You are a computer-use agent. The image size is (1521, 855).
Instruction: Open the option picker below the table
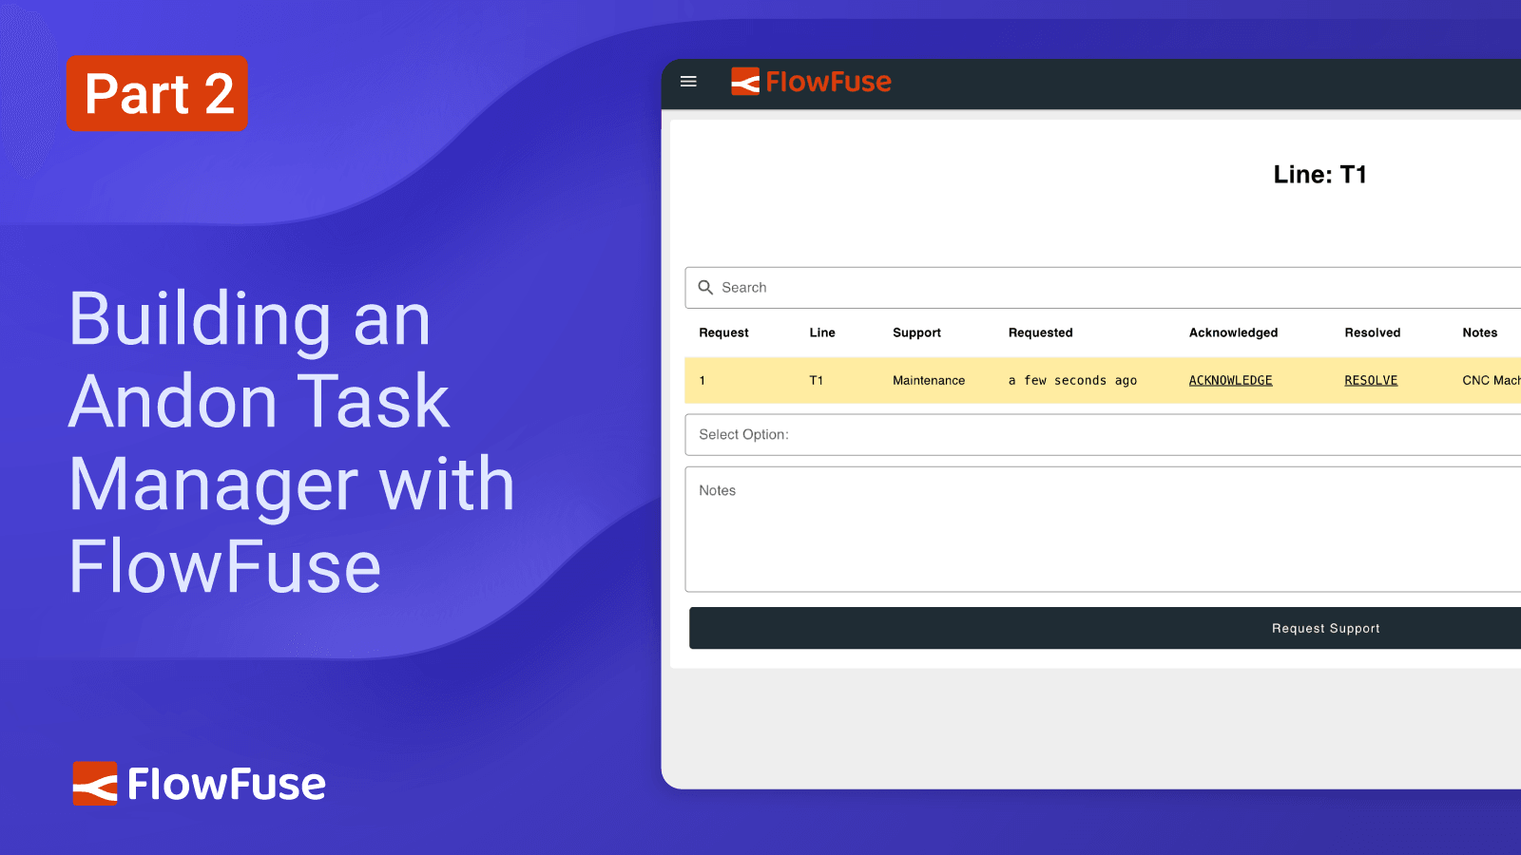[1103, 434]
